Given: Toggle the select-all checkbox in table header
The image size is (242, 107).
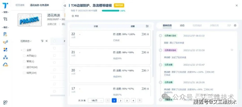Looking at the screenshot, I should pos(54,41).
